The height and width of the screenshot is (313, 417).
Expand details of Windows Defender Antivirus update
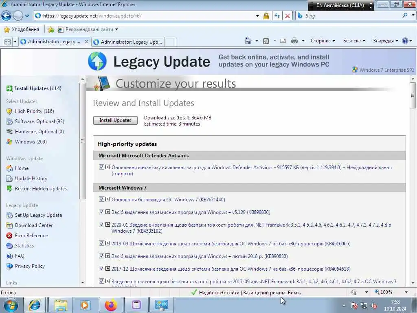click(x=108, y=167)
